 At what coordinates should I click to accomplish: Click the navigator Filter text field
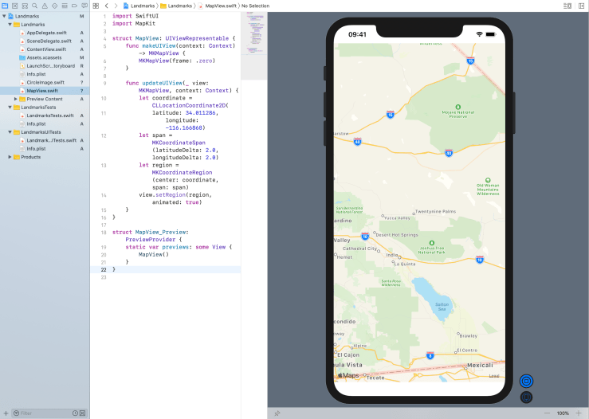coord(44,413)
